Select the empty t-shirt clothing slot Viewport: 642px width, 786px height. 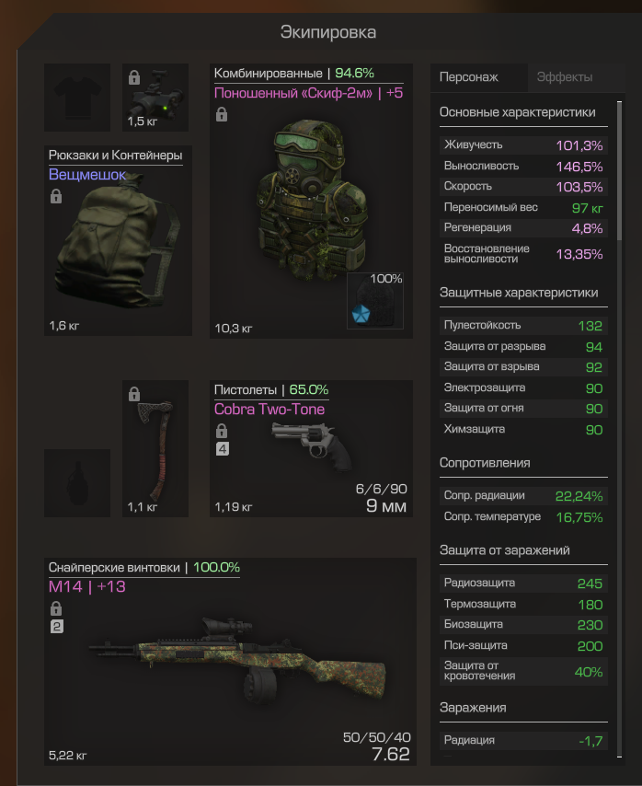click(77, 98)
